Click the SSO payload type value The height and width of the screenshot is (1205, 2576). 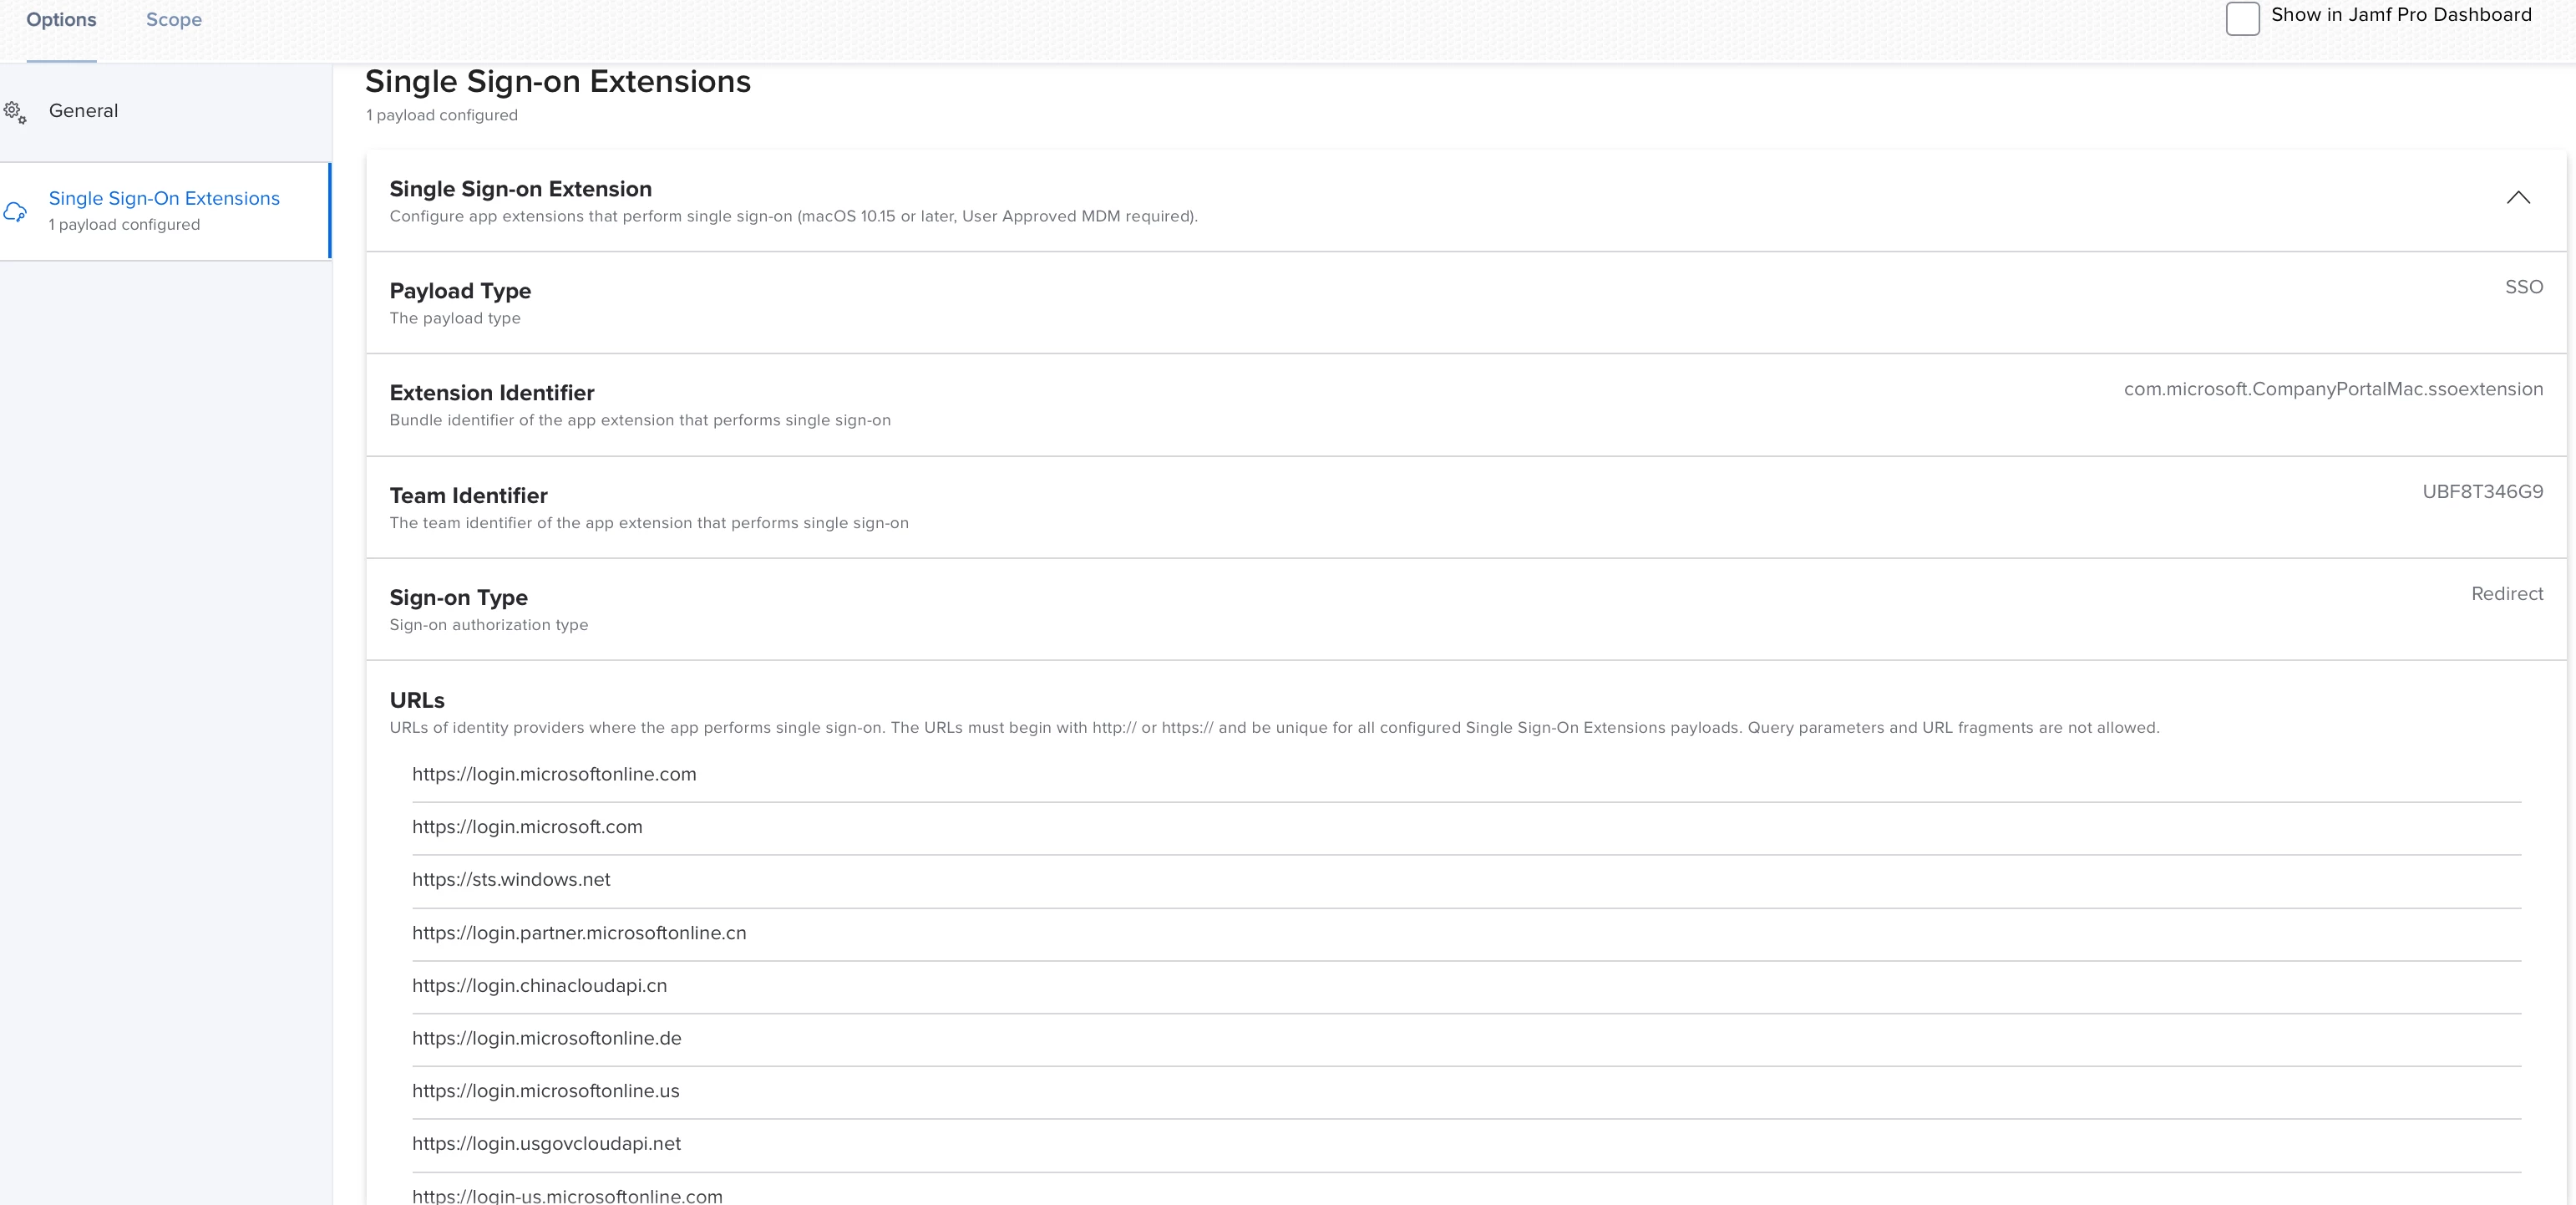pyautogui.click(x=2523, y=287)
